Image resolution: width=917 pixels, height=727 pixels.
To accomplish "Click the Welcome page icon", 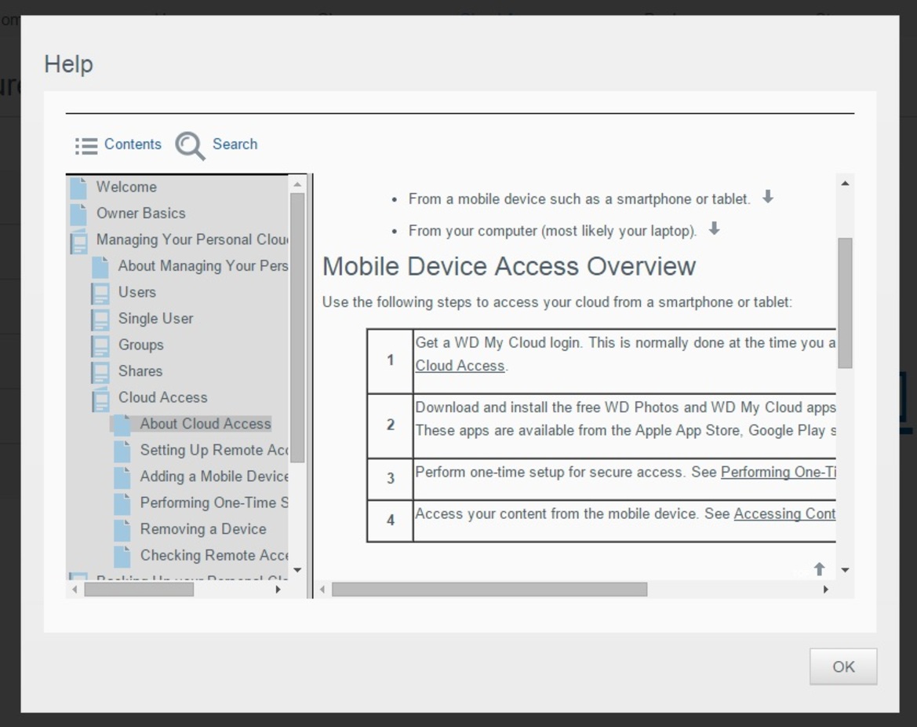I will pyautogui.click(x=78, y=188).
